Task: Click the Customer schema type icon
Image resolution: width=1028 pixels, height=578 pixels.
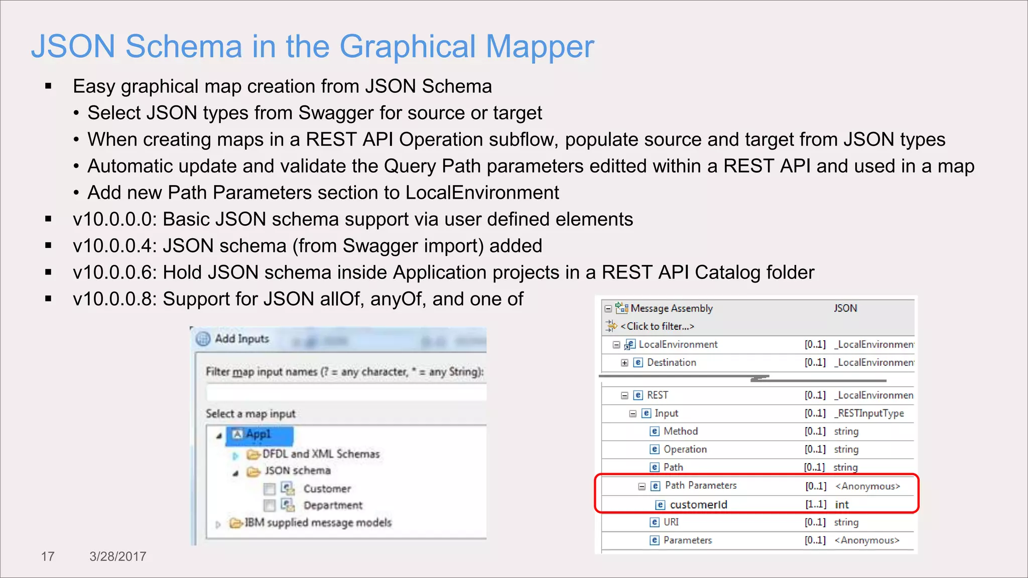Action: tap(288, 489)
